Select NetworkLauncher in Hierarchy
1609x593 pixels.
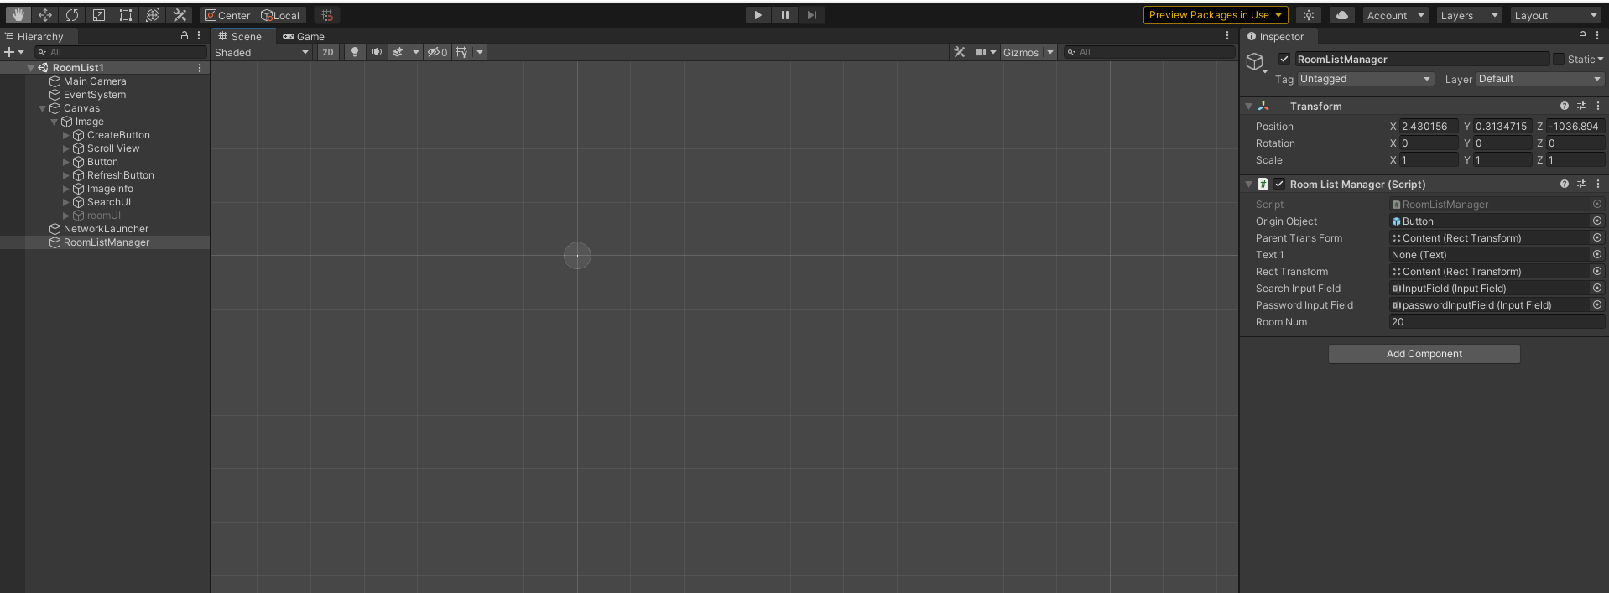pyautogui.click(x=106, y=229)
